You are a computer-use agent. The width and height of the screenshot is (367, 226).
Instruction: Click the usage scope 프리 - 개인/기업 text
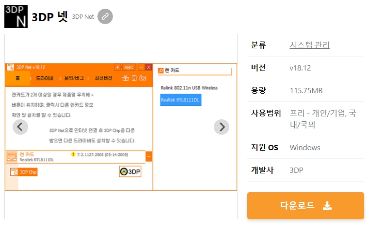[x=323, y=119]
